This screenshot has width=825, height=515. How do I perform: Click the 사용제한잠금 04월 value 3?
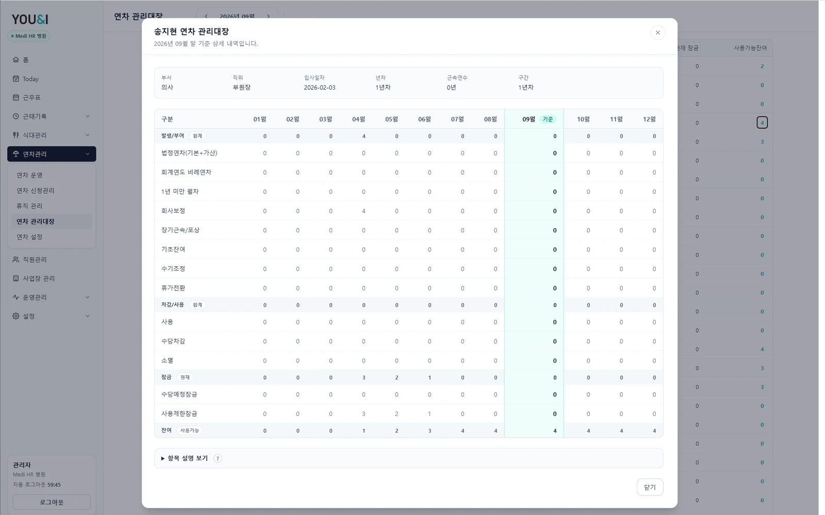364,414
